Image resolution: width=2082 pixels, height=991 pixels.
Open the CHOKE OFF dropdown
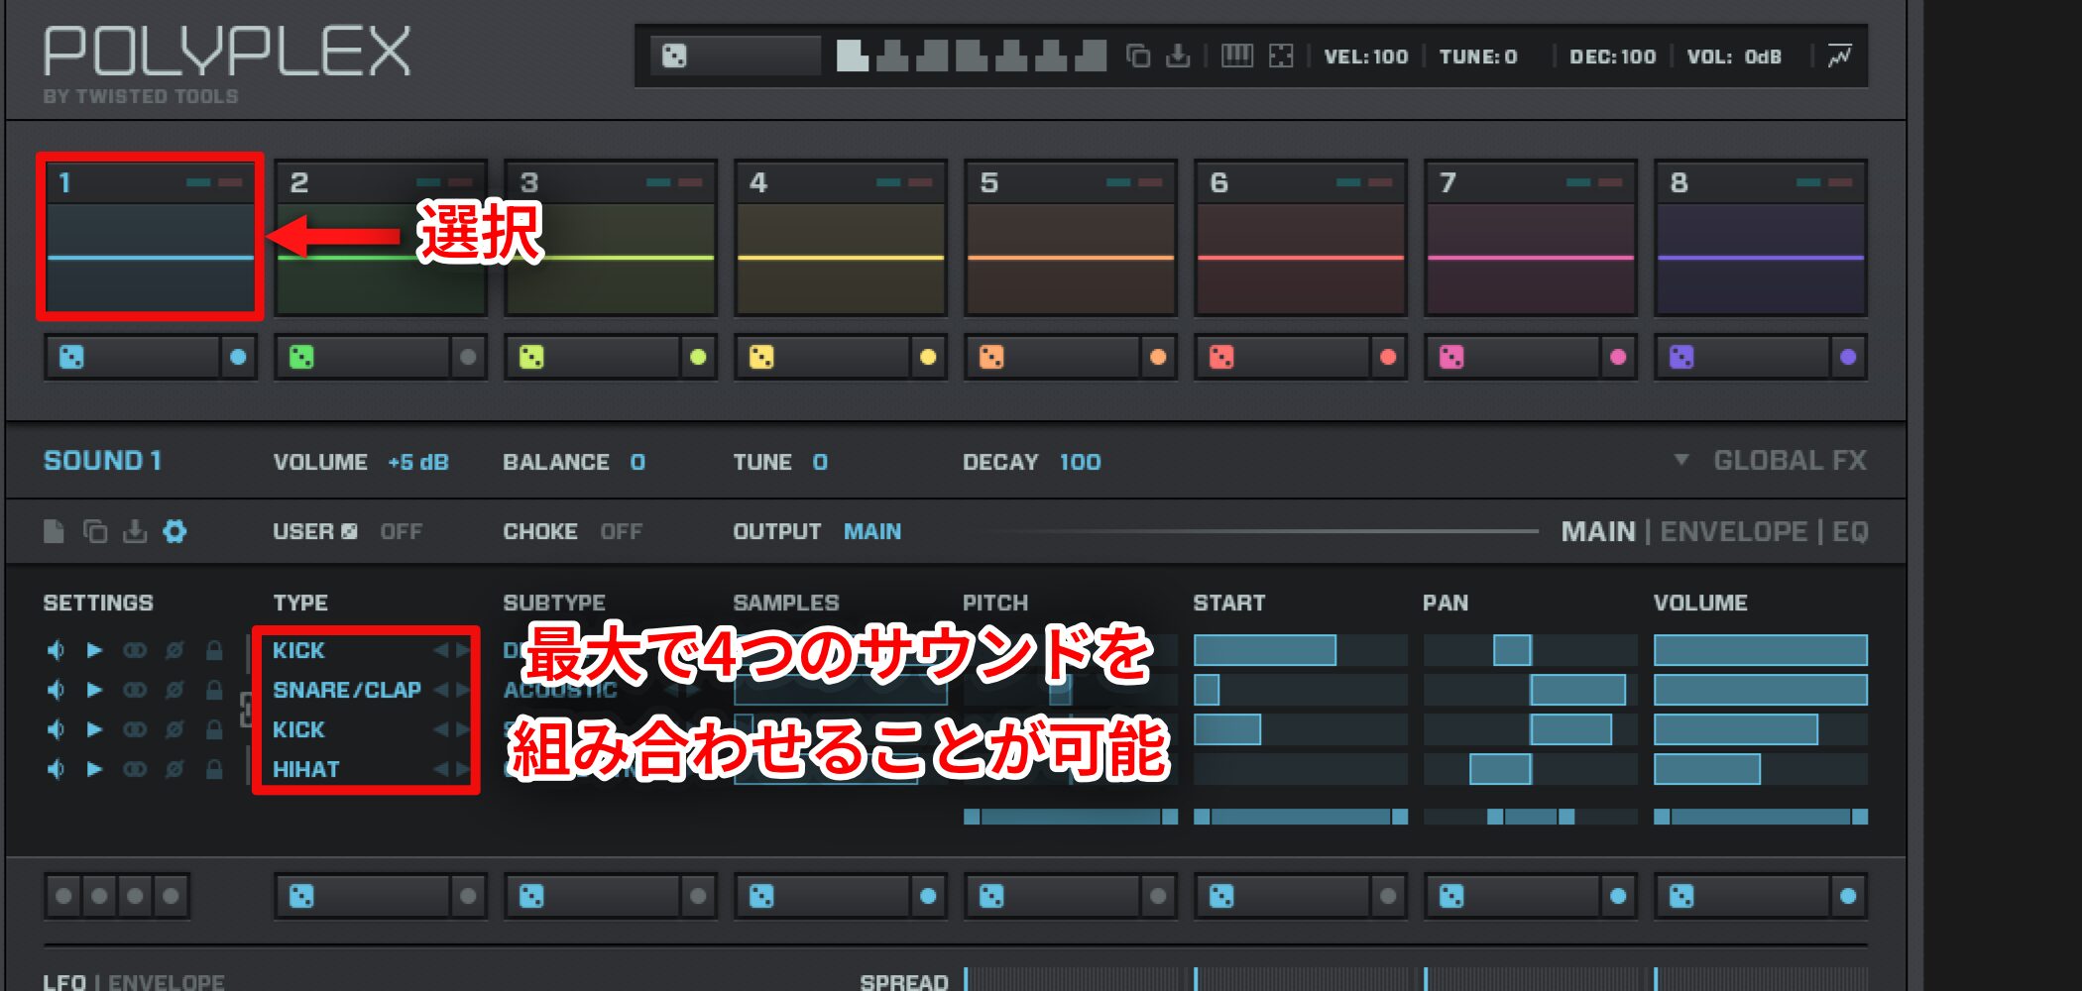(622, 532)
